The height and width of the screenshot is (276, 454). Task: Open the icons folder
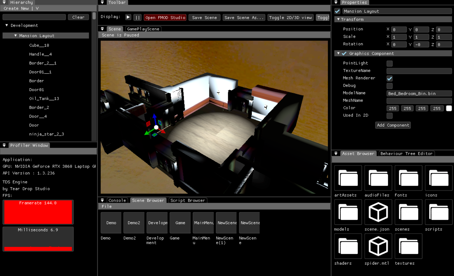coord(438,178)
